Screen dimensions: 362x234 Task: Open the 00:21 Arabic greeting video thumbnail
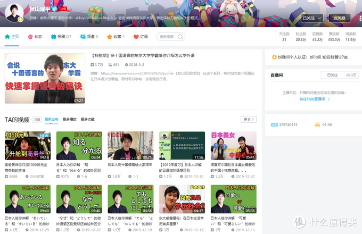[130, 146]
